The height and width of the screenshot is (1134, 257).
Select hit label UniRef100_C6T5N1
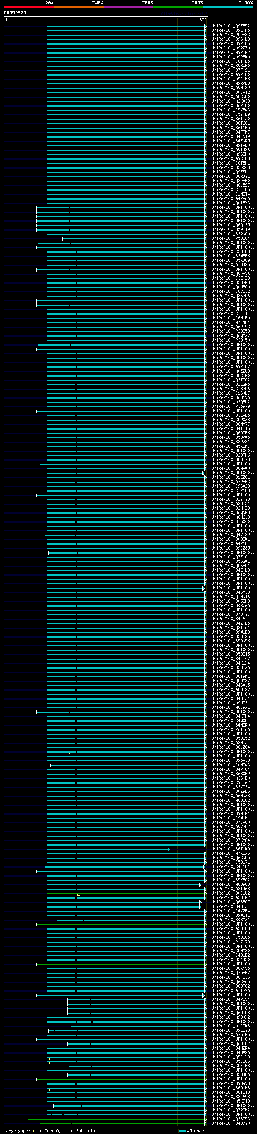point(230,163)
